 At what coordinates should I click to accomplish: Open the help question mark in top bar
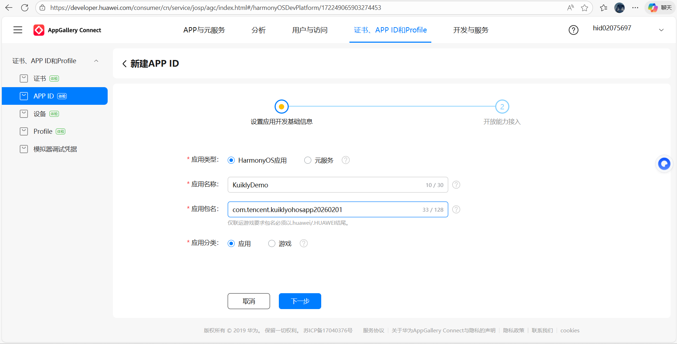coord(573,30)
